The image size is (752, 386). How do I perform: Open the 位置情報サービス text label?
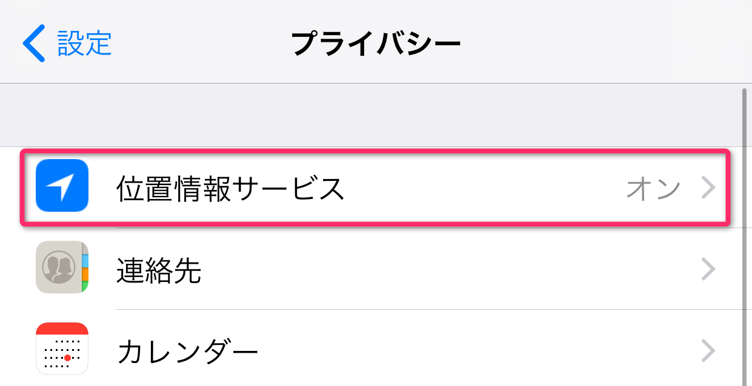(x=230, y=189)
